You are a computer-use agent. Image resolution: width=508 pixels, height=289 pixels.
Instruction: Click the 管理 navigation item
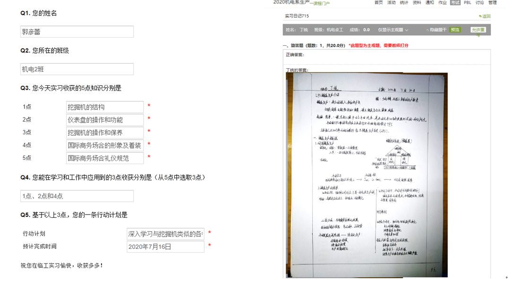(x=492, y=3)
